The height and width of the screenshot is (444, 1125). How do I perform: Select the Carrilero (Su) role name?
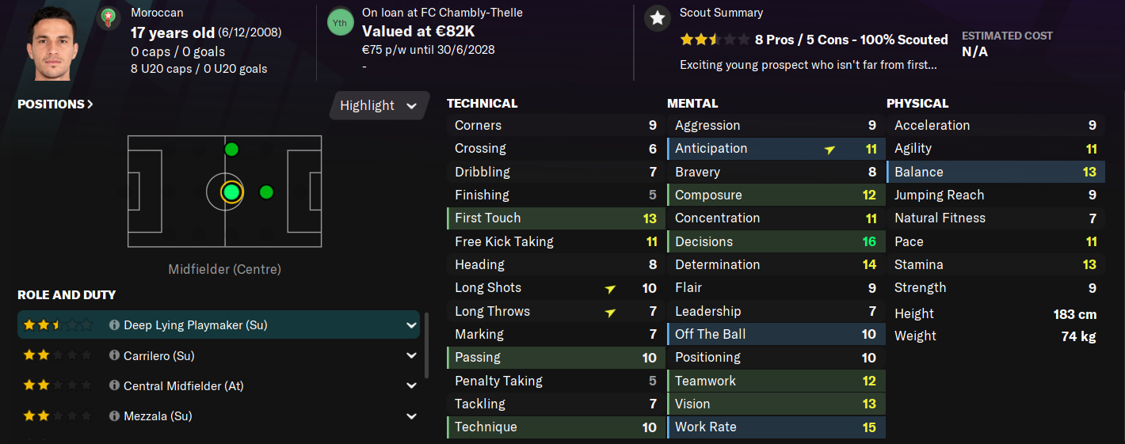159,356
